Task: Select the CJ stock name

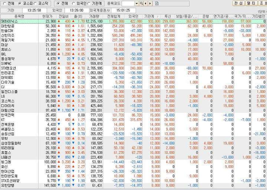Action: point(3,87)
